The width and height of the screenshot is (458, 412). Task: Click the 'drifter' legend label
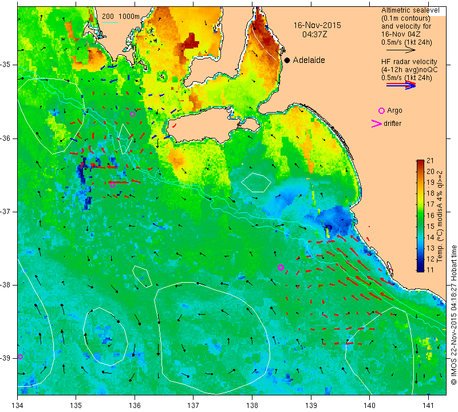pyautogui.click(x=392, y=124)
